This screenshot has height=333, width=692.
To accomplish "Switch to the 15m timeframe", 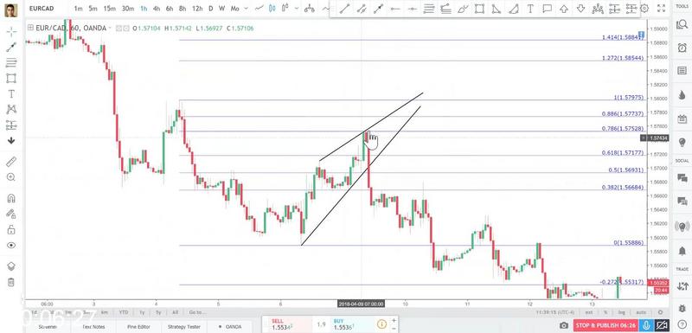I will (110, 9).
